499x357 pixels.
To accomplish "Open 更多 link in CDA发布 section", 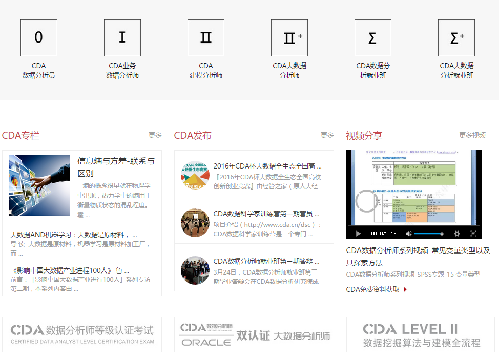I will [x=327, y=135].
